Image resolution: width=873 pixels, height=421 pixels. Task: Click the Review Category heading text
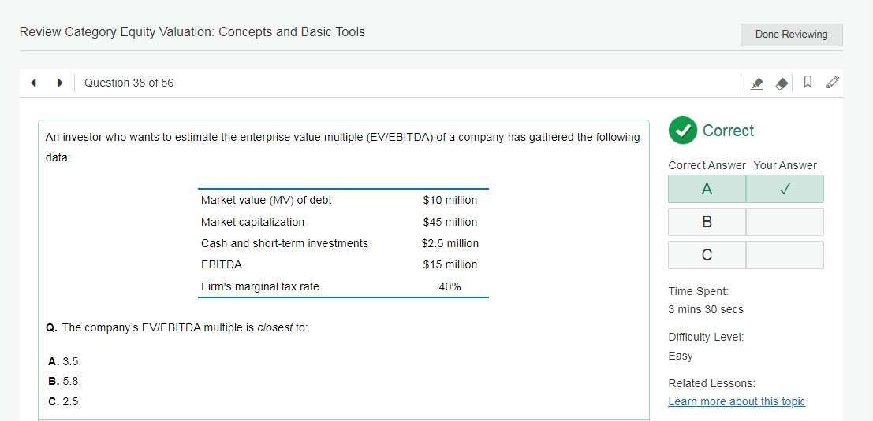[192, 31]
